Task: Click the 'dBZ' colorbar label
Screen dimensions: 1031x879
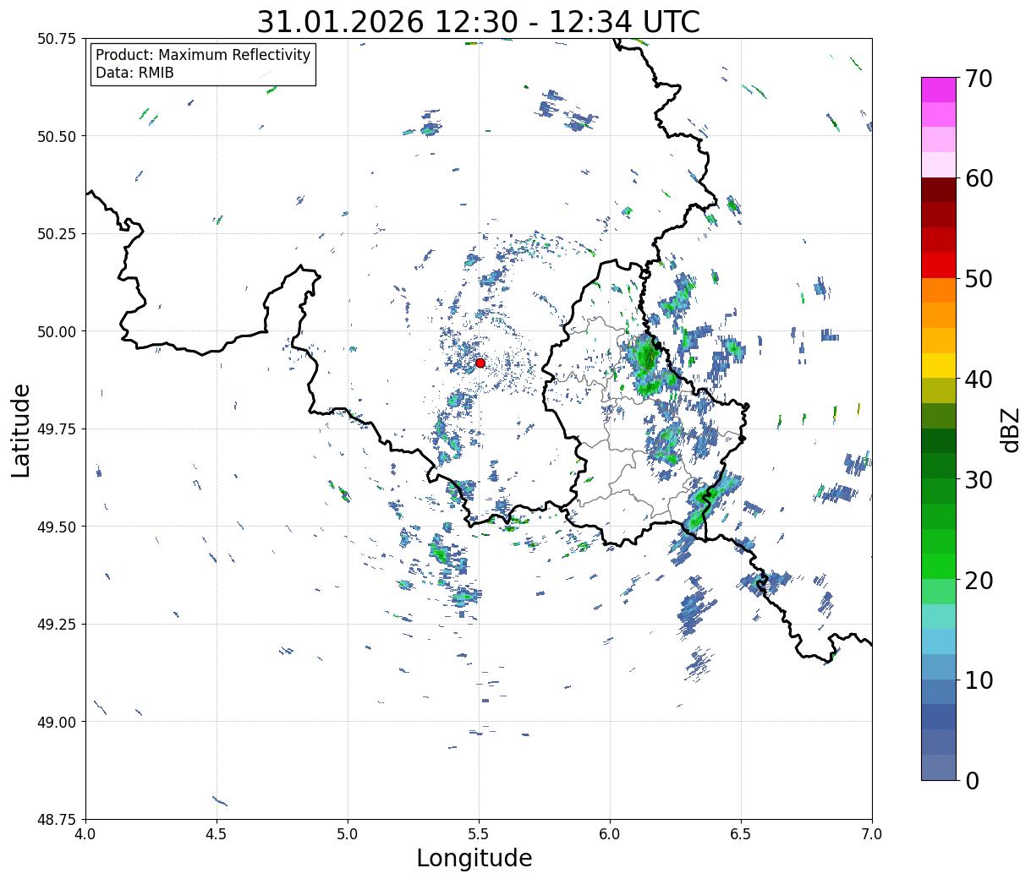Action: [x=1010, y=429]
